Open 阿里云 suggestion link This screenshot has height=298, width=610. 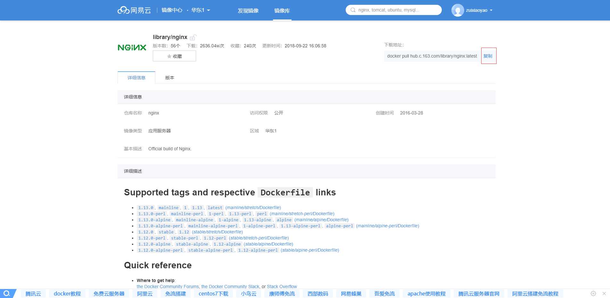click(145, 294)
